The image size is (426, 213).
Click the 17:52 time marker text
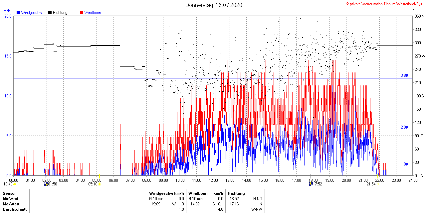(x=318, y=184)
